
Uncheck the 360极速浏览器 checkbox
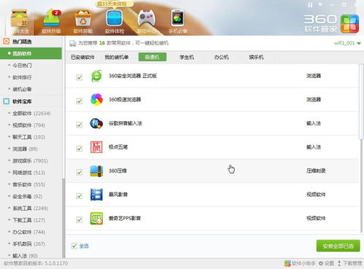point(79,101)
